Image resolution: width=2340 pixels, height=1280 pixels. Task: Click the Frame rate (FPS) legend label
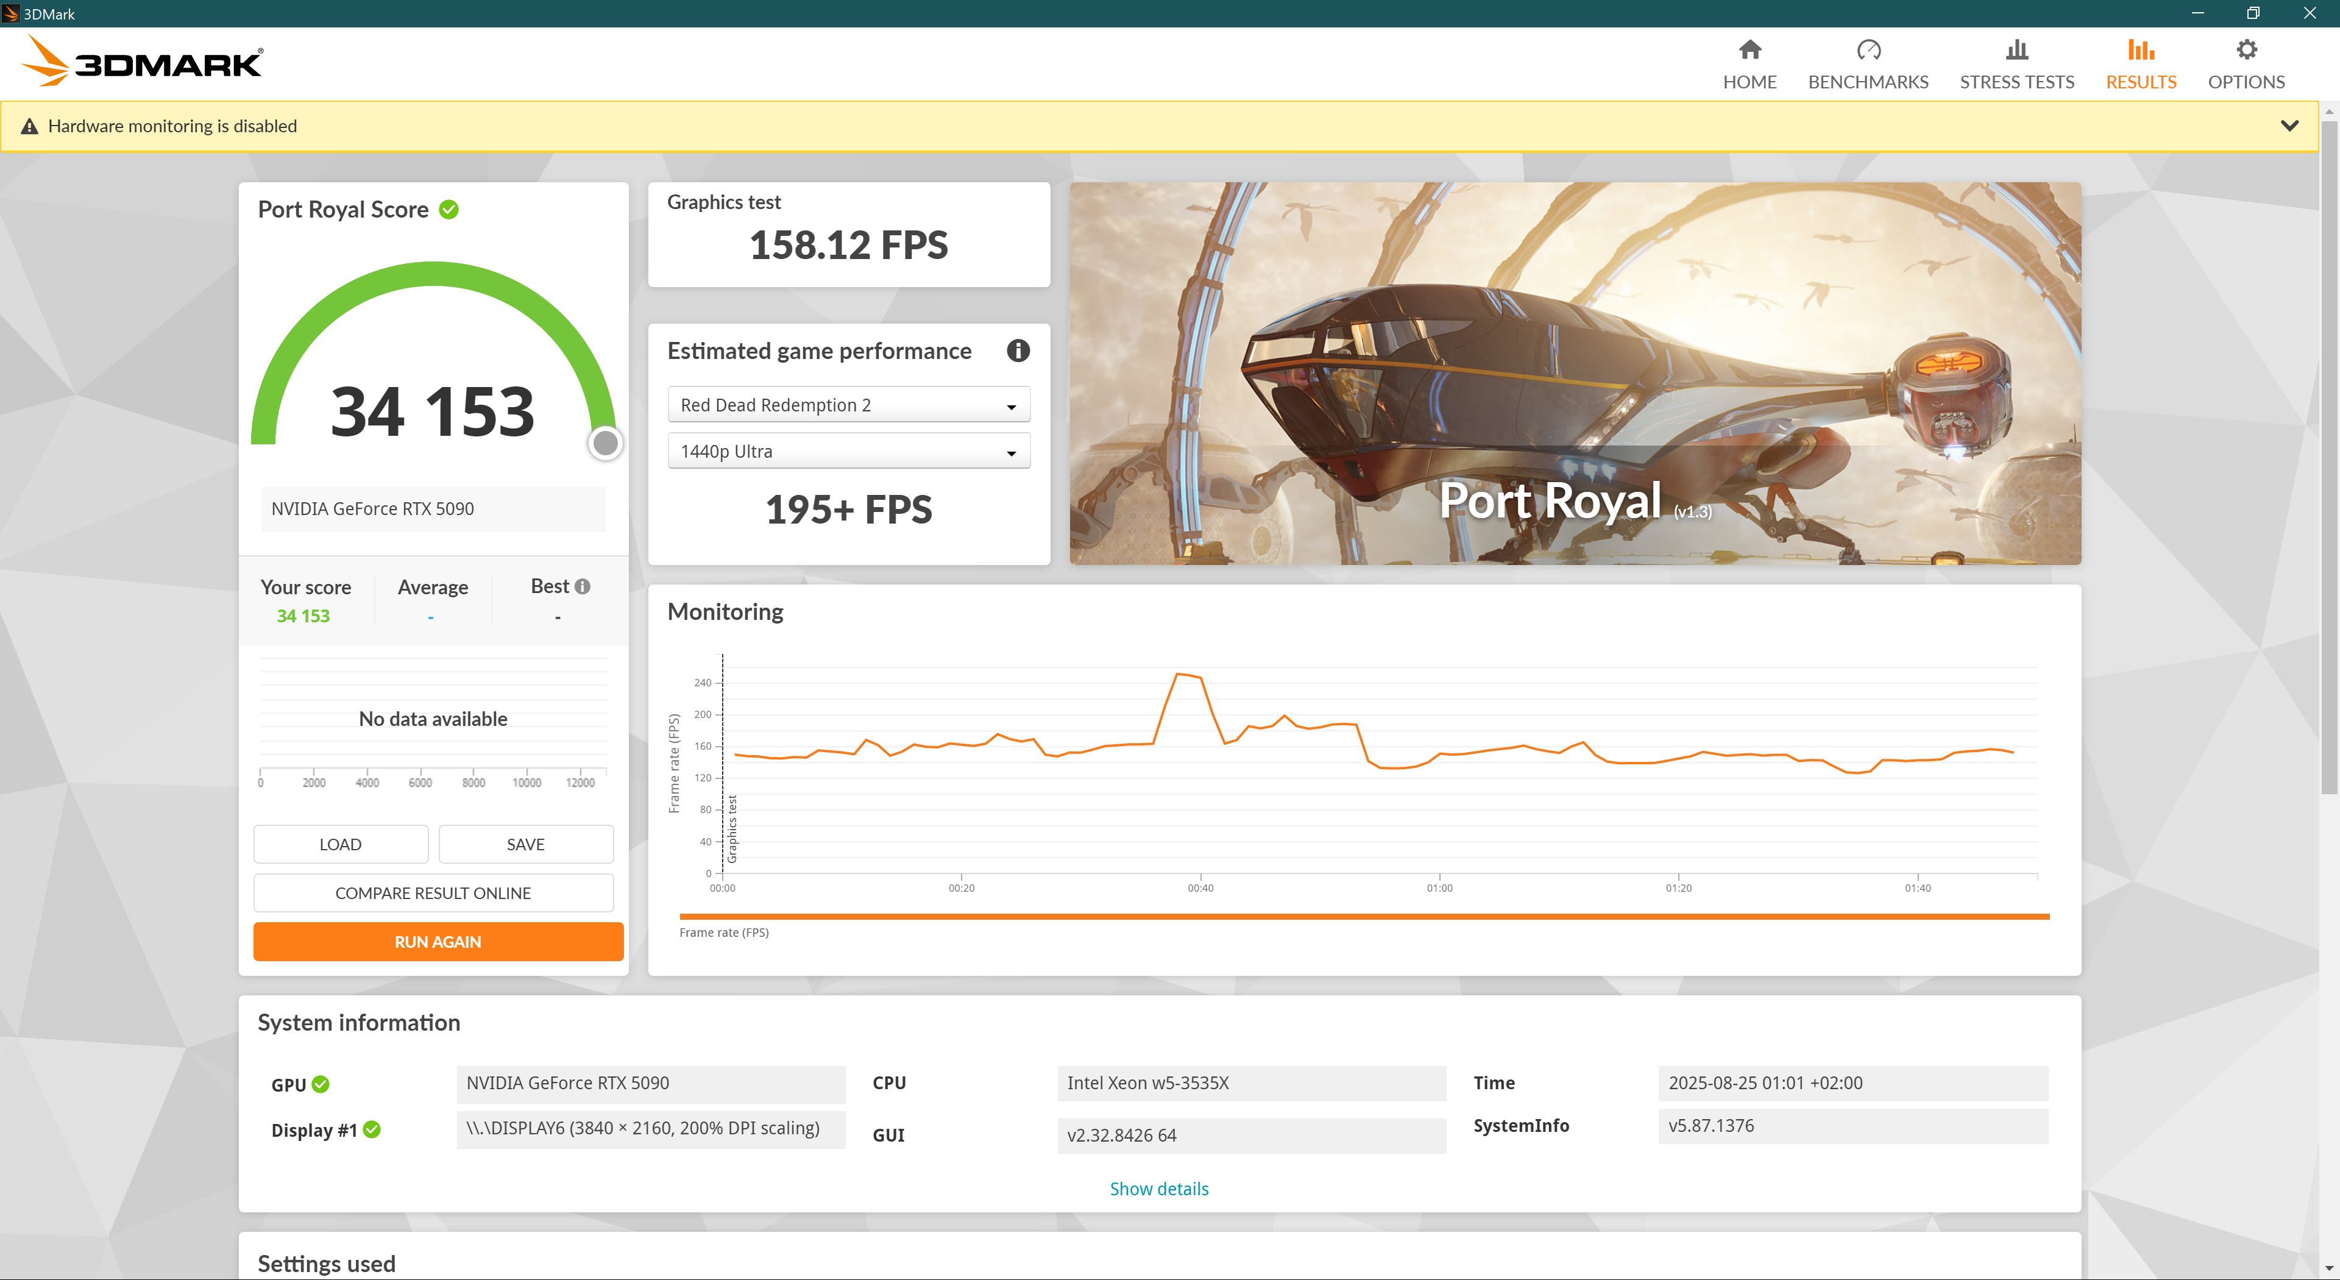click(x=724, y=932)
